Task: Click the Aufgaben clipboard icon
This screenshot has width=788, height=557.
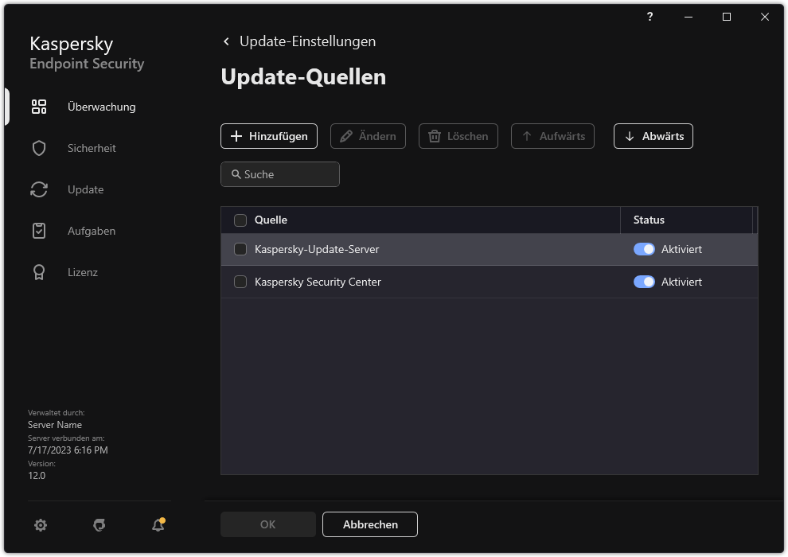Action: point(39,231)
